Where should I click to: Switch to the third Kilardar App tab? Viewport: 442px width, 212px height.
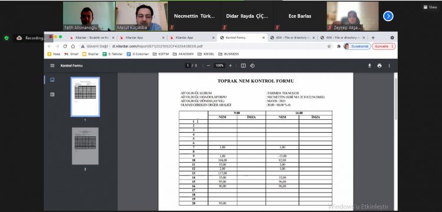[192, 38]
